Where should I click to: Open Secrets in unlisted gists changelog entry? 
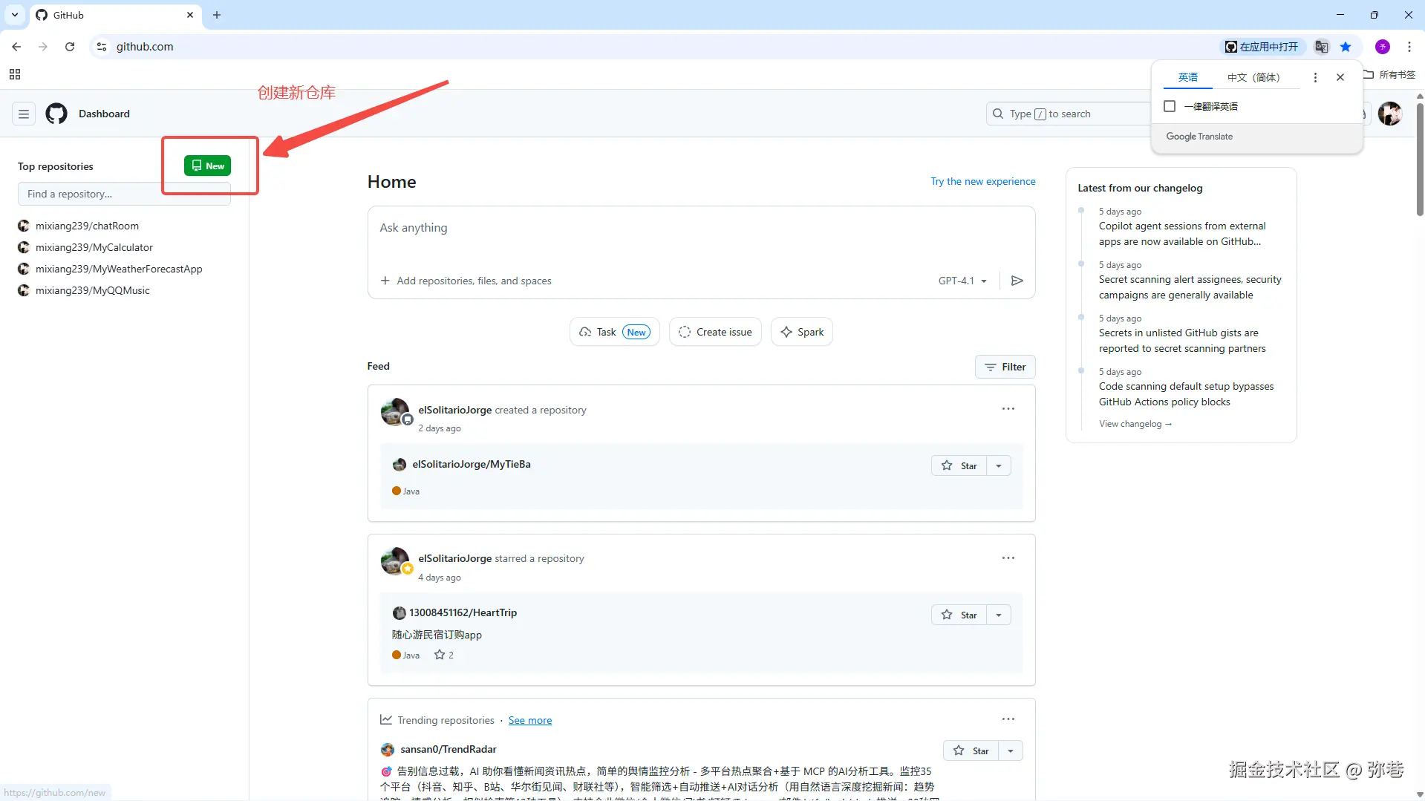1182,341
